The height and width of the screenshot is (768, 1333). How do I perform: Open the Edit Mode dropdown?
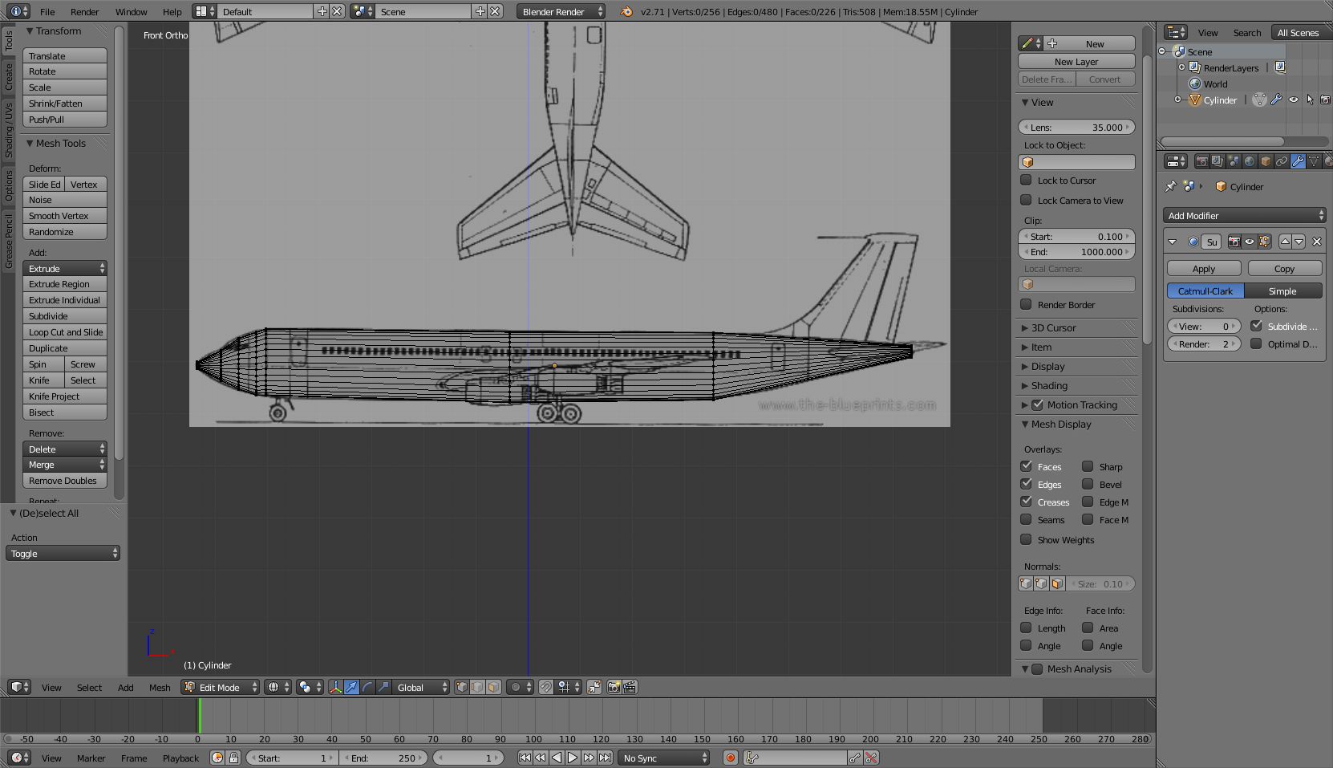click(x=221, y=687)
